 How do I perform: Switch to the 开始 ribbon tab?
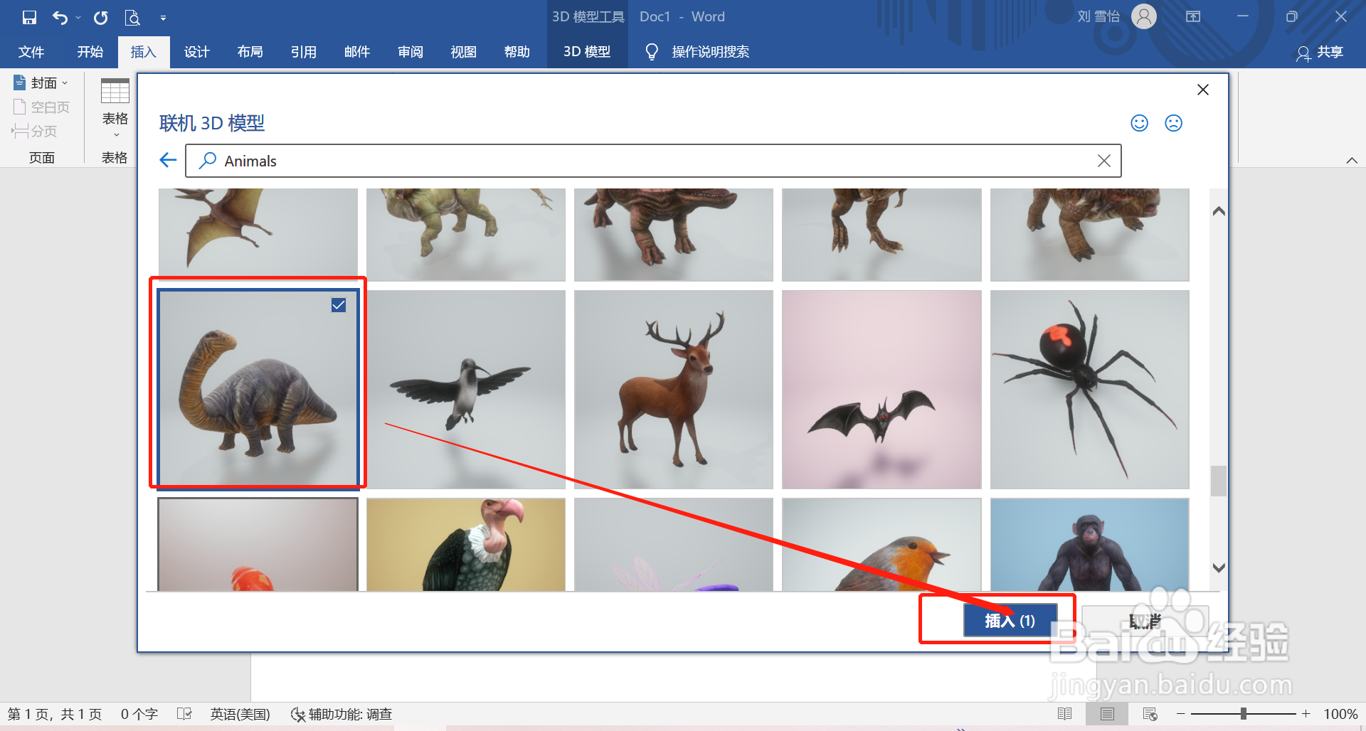coord(89,51)
